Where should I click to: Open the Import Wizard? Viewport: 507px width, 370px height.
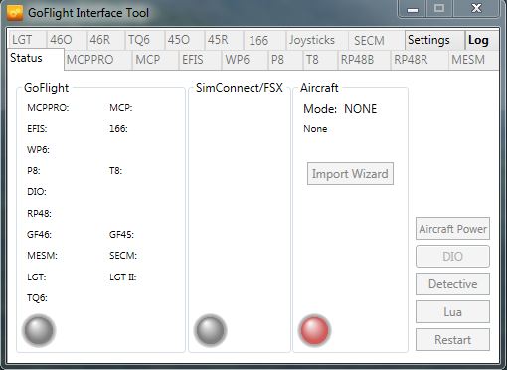coord(350,173)
